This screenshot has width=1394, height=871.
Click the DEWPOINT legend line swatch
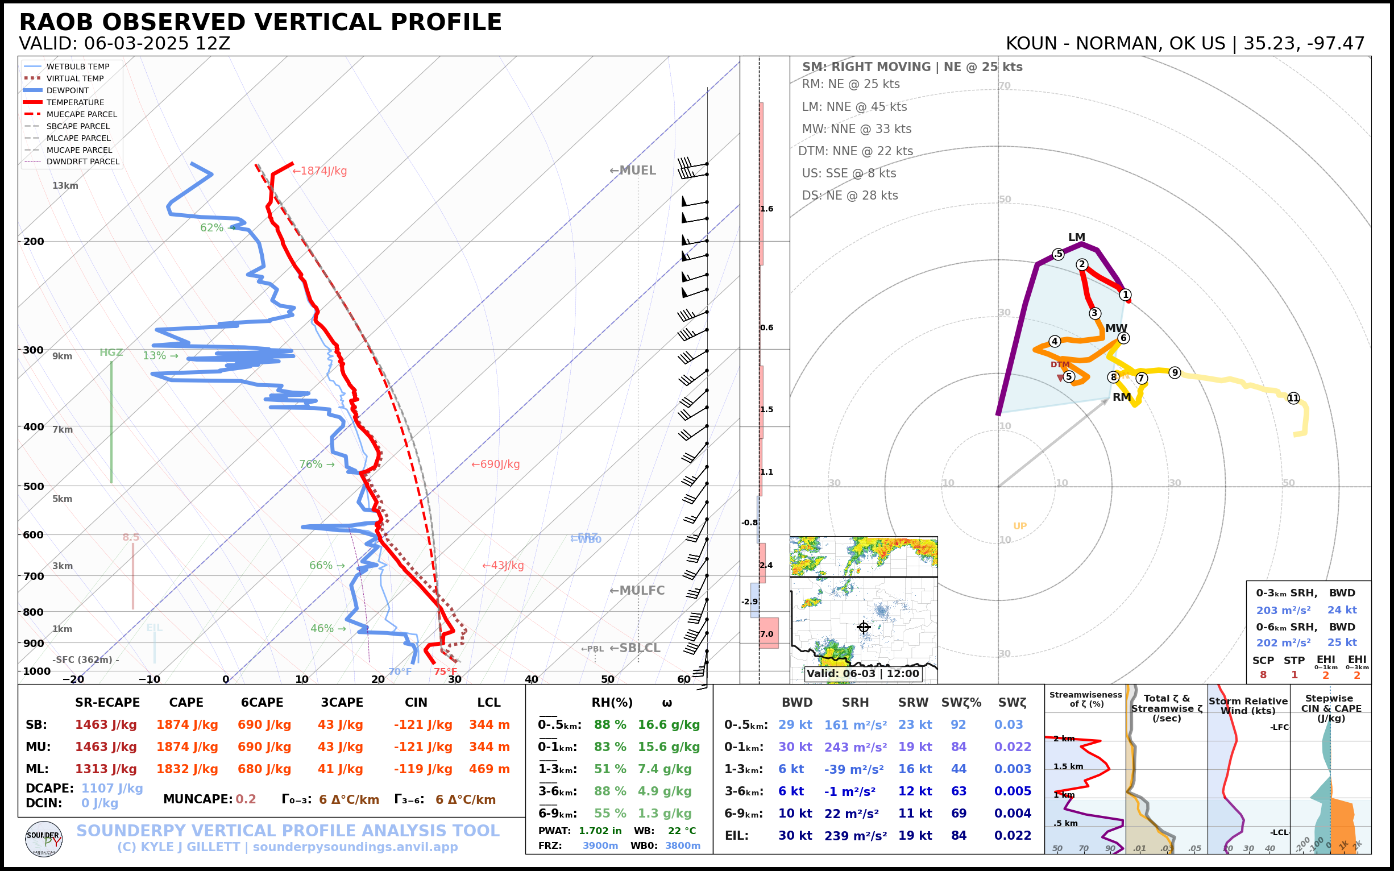[33, 90]
